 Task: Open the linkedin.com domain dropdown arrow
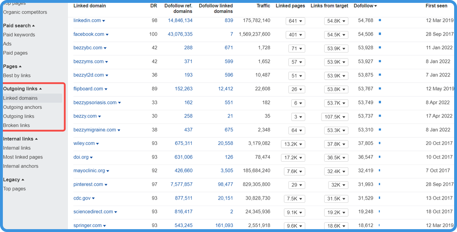pos(104,21)
